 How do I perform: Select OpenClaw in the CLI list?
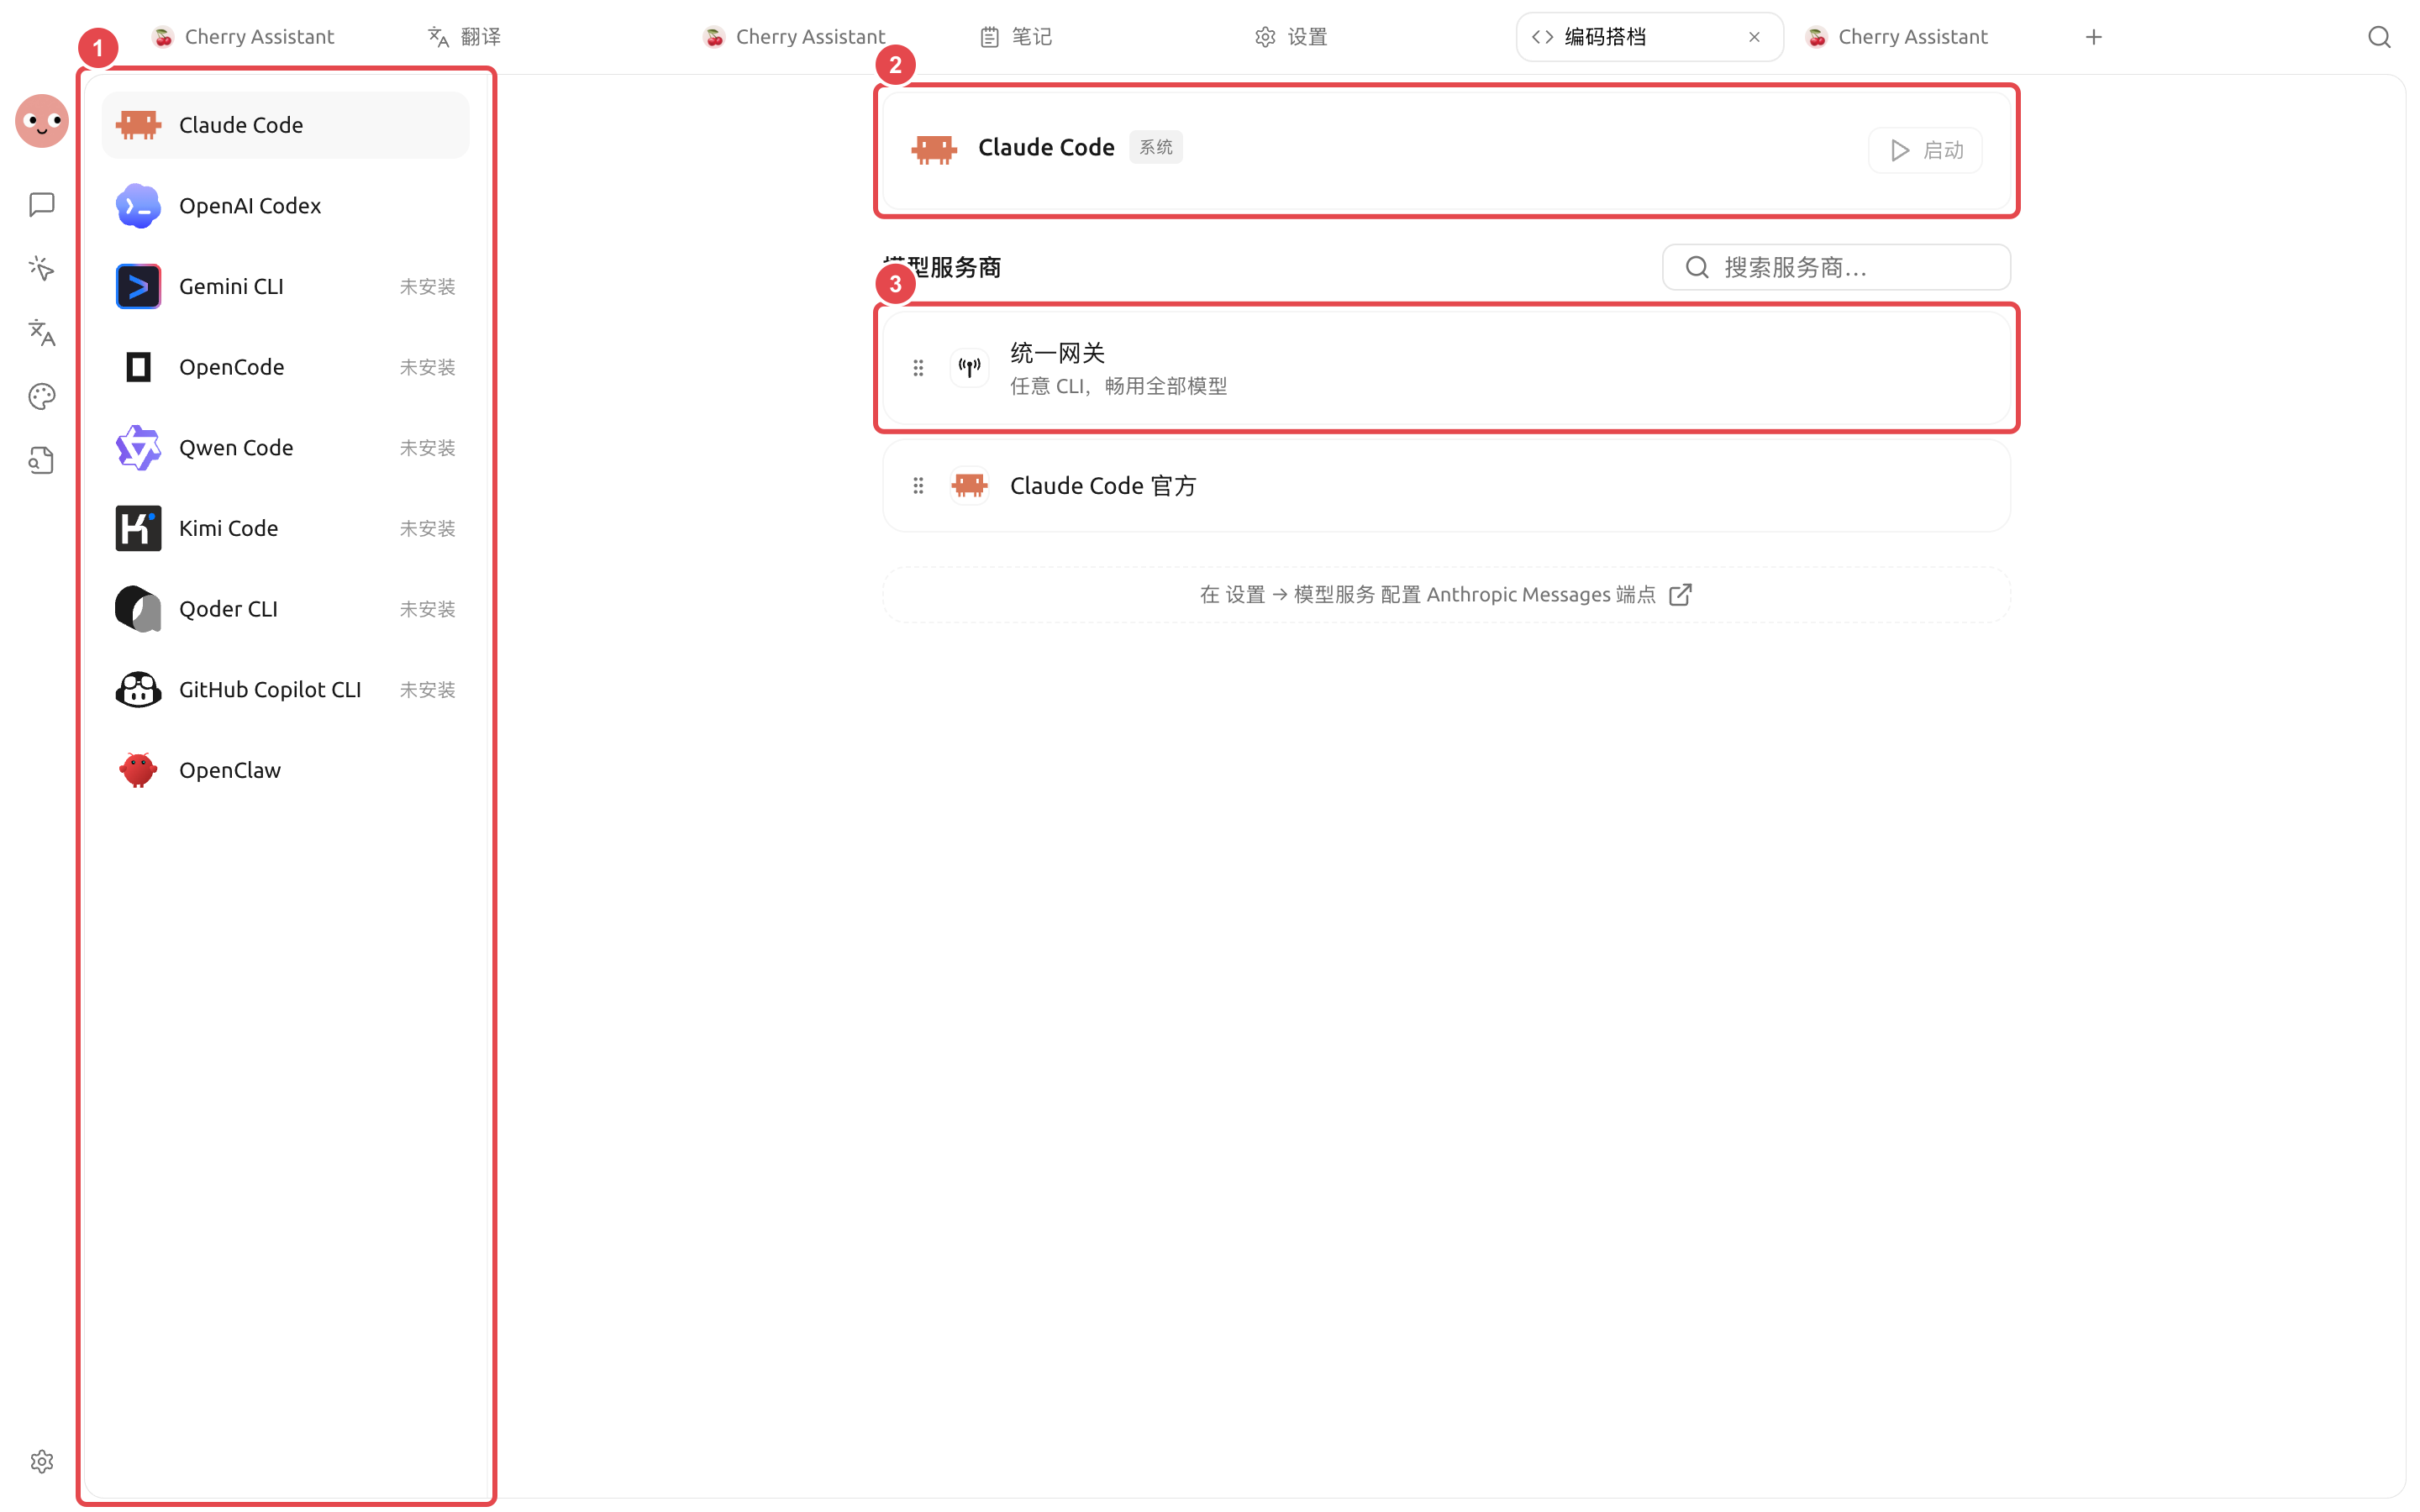[285, 770]
